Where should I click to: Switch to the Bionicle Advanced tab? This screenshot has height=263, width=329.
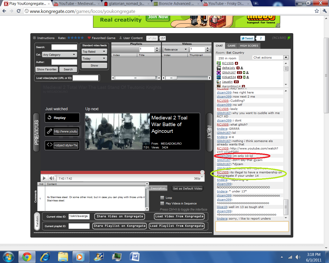(176, 4)
